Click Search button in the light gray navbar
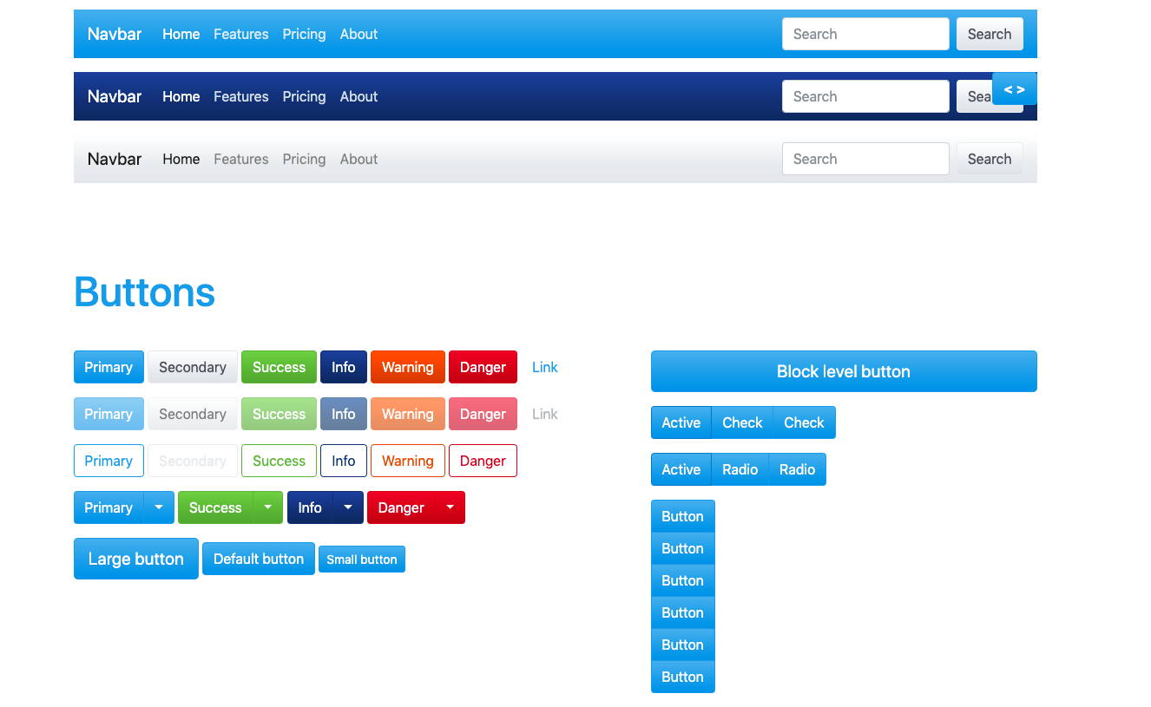The width and height of the screenshot is (1151, 707). coord(990,159)
